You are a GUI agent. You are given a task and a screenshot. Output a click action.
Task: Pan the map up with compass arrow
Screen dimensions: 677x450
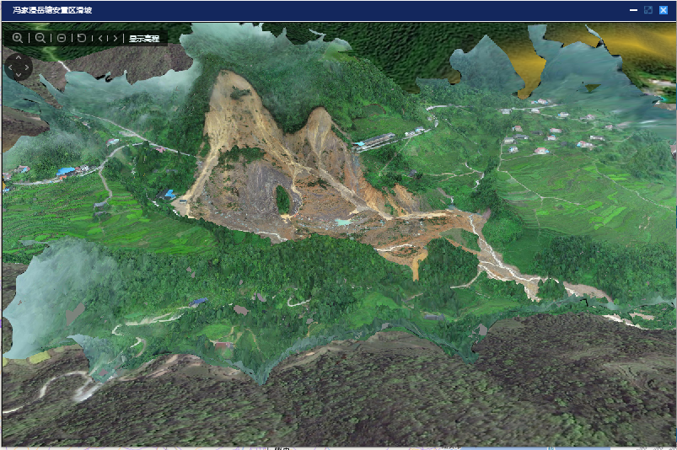coord(19,59)
